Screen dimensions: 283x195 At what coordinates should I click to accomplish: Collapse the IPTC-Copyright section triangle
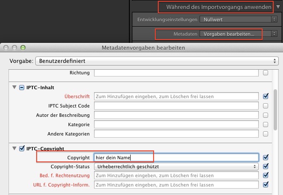15,149
